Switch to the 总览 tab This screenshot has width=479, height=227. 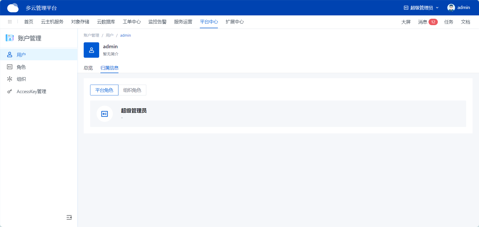coord(88,68)
